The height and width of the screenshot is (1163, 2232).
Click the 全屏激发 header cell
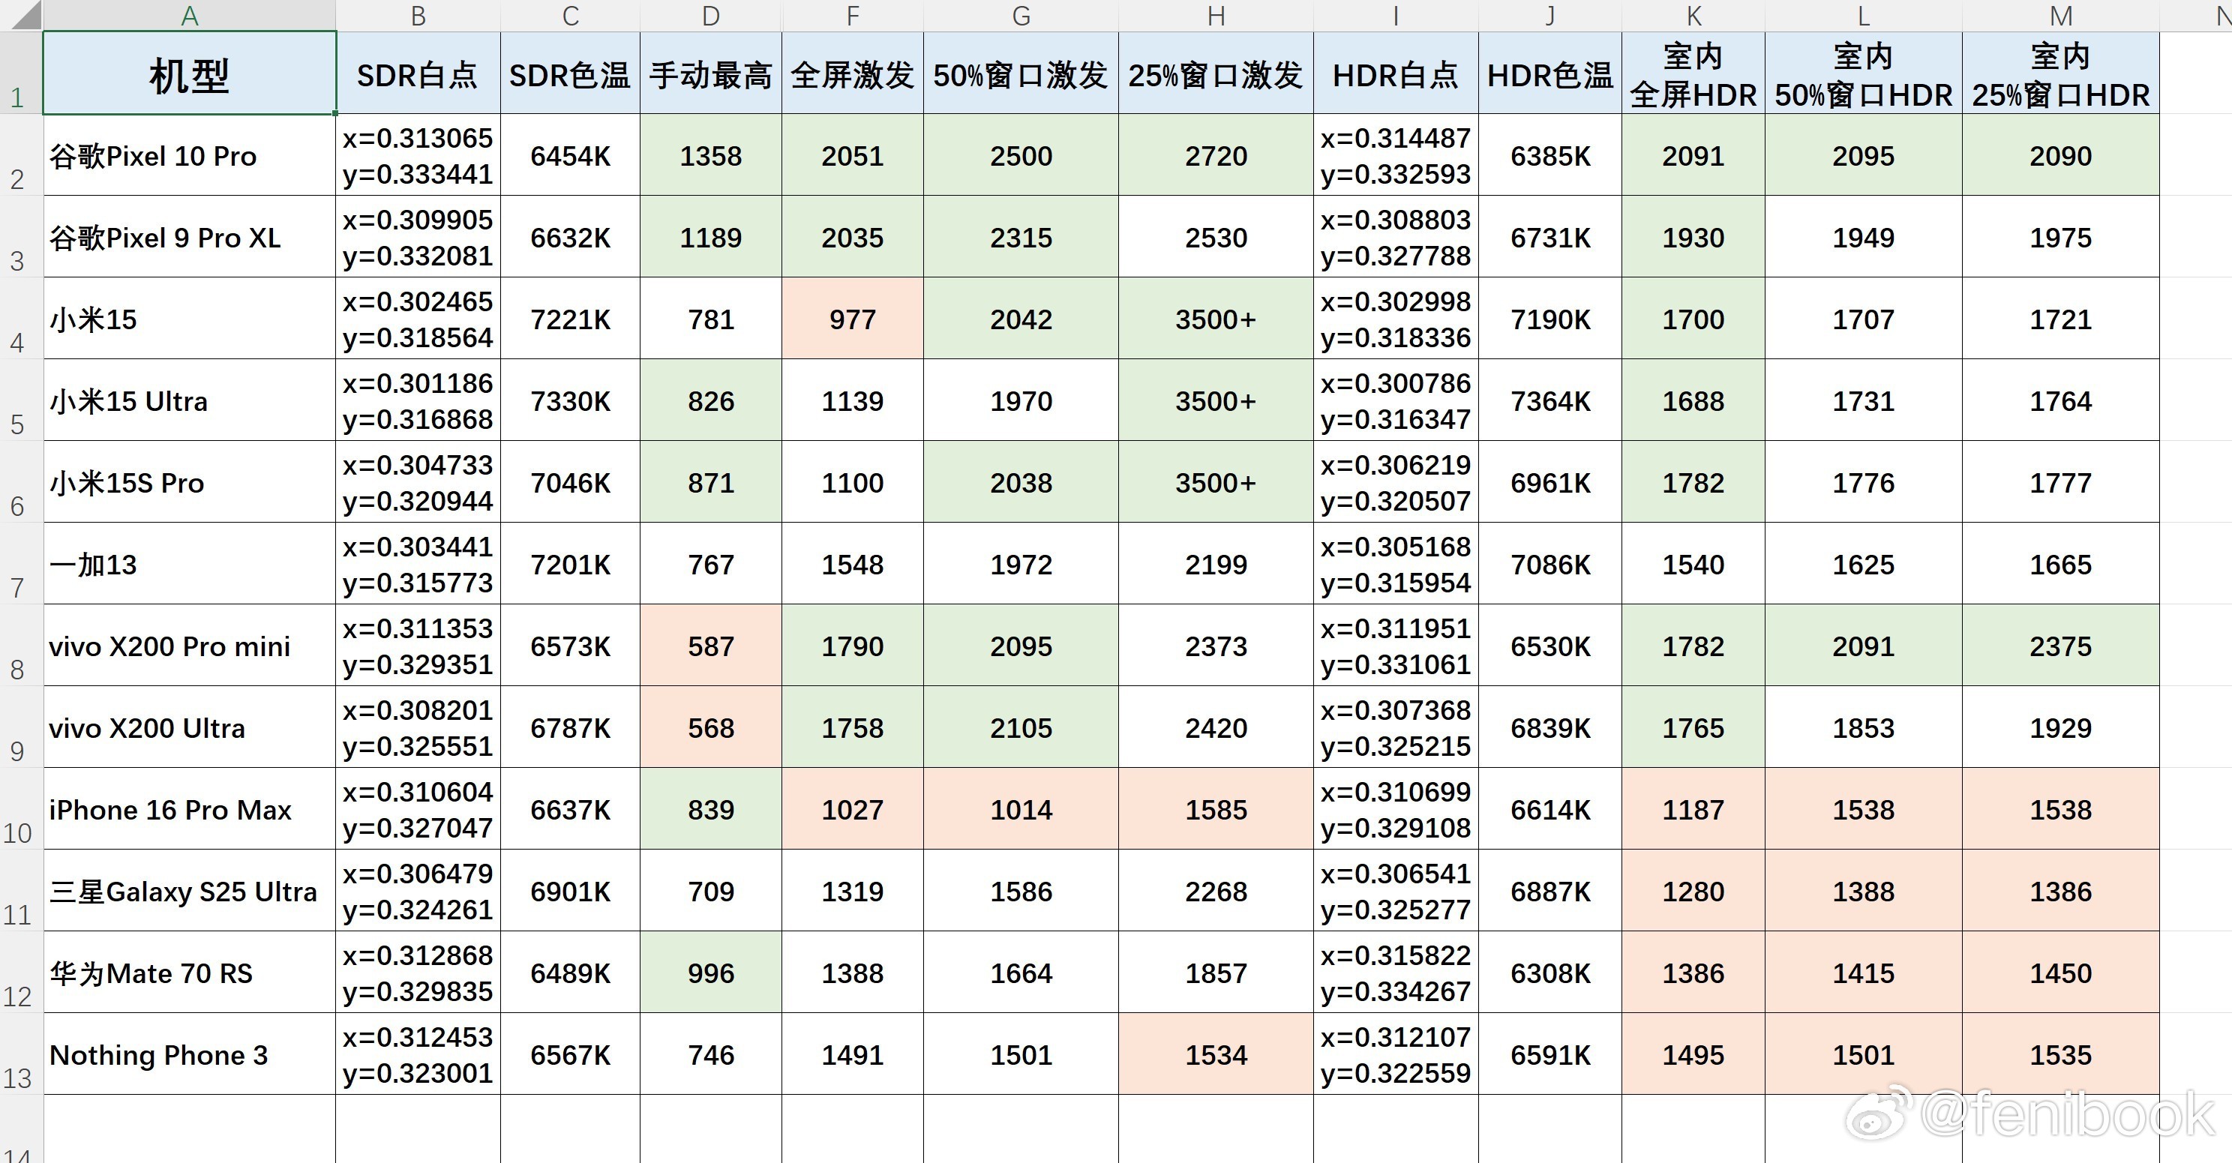[x=853, y=73]
